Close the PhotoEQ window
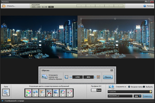 click(152, 2)
